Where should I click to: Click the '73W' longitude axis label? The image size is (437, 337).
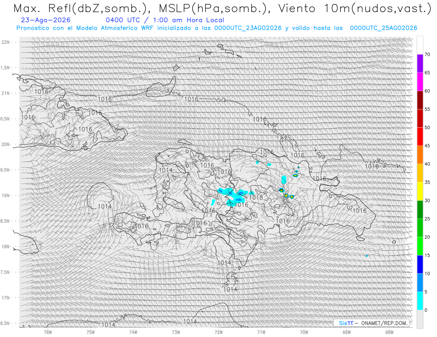(x=176, y=332)
